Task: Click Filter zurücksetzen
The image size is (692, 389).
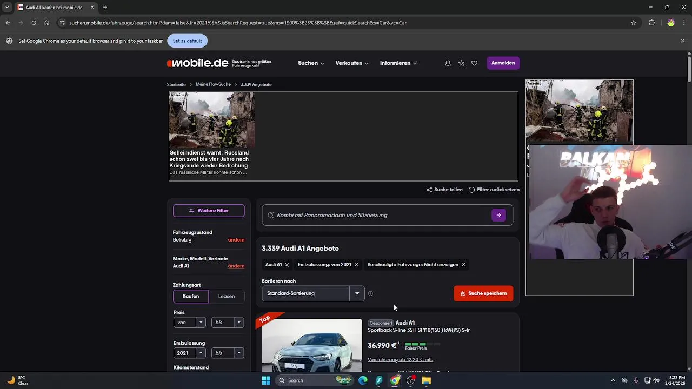Action: coord(494,190)
